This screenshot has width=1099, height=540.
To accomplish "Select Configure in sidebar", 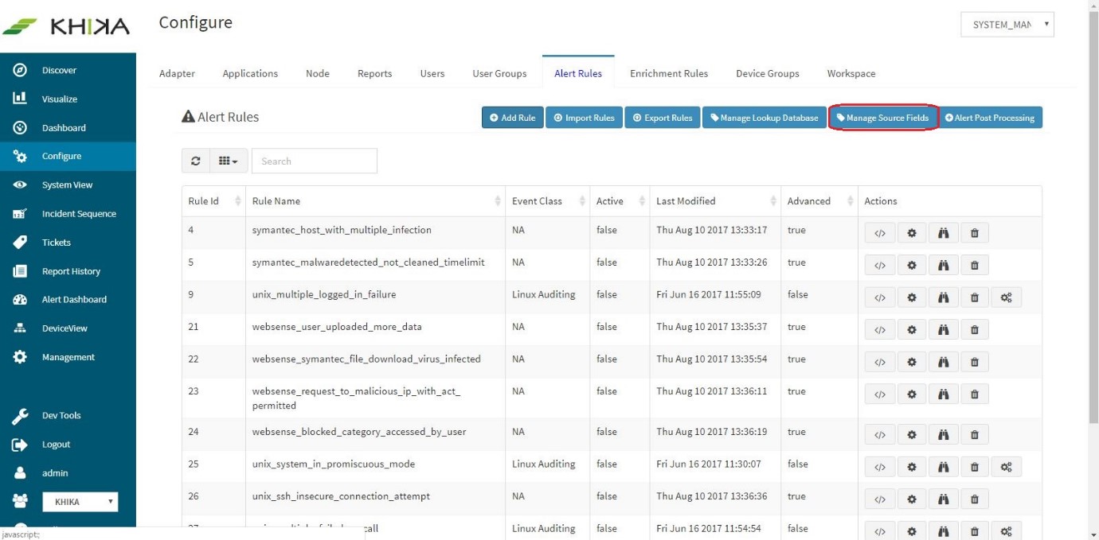I will point(68,156).
